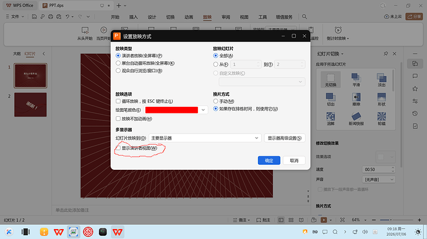
Task: Click the status bar slideshow play icon
Action: pos(324,220)
